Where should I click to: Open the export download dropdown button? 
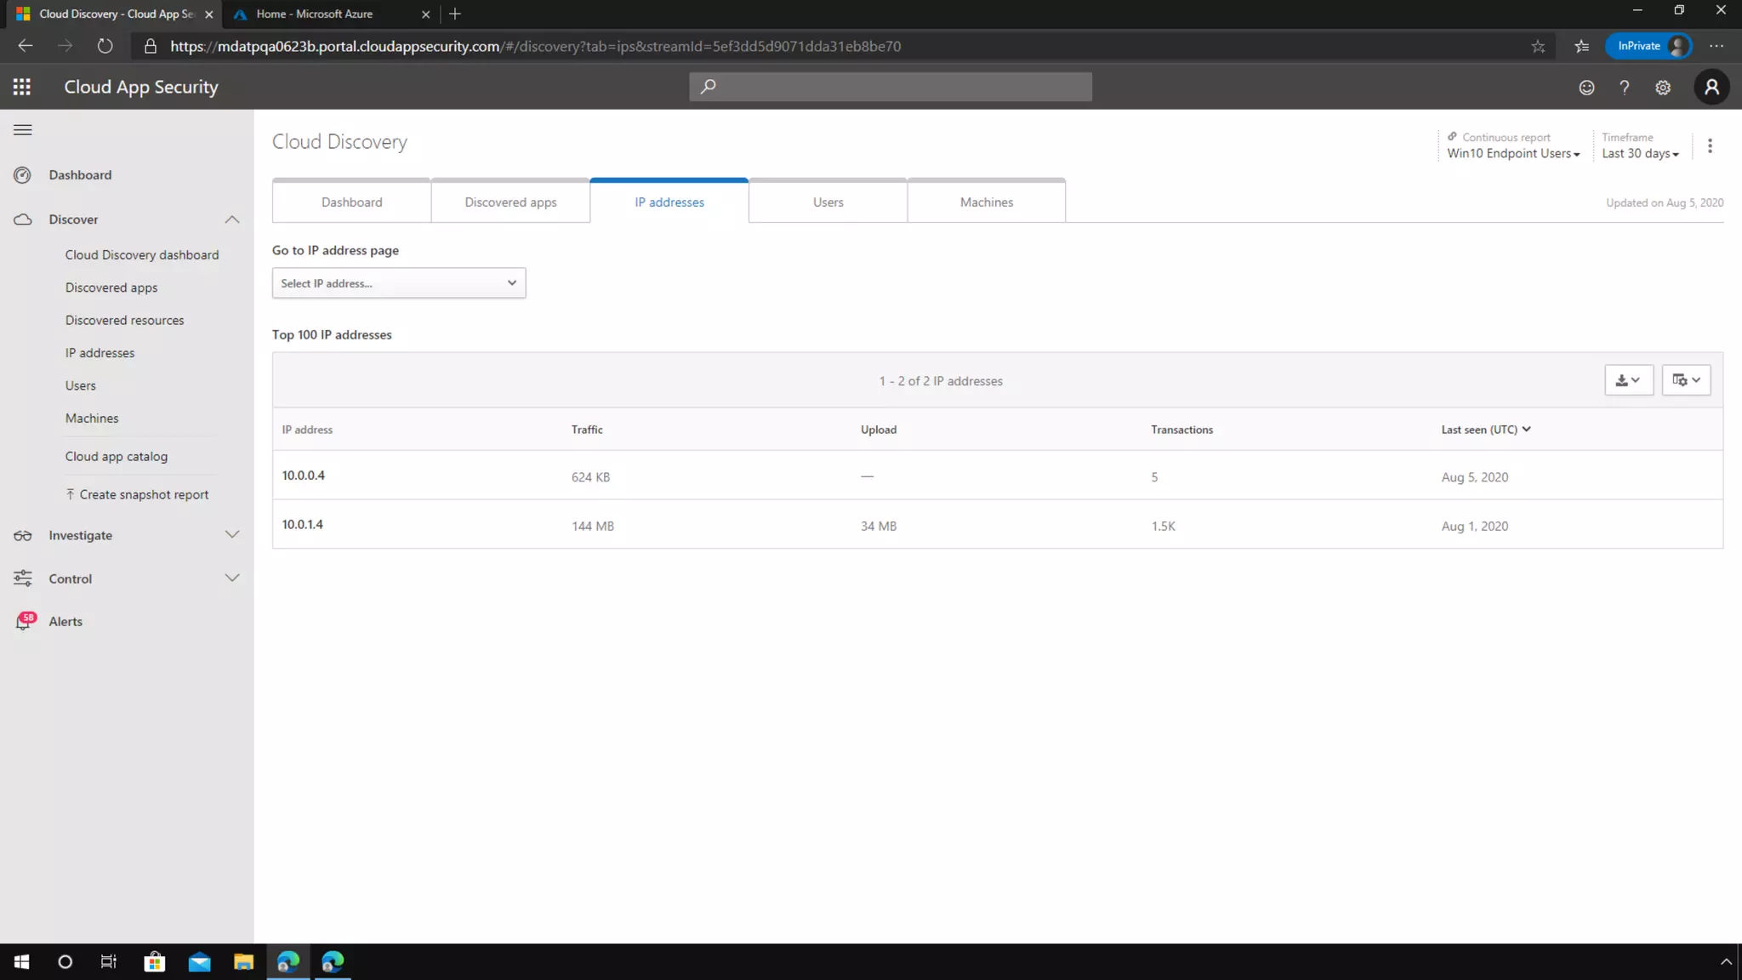pyautogui.click(x=1628, y=380)
